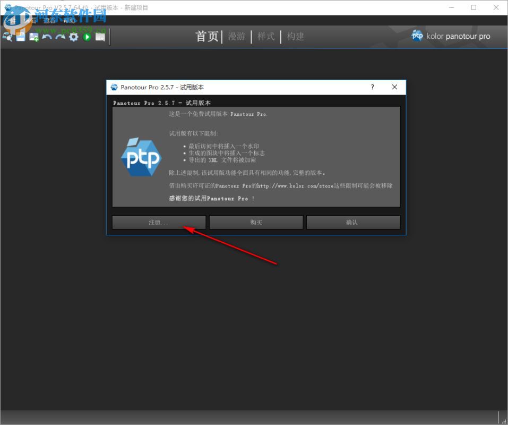This screenshot has width=508, height=425.
Task: Open the 帮助 menu
Action: click(70, 21)
